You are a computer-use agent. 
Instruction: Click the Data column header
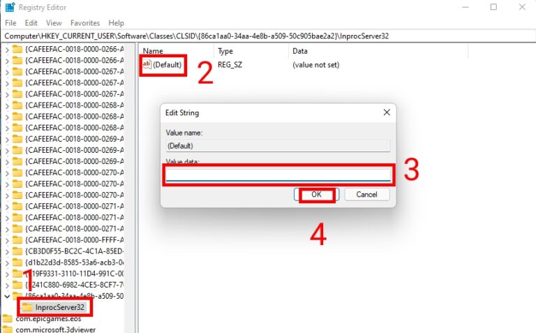click(300, 51)
